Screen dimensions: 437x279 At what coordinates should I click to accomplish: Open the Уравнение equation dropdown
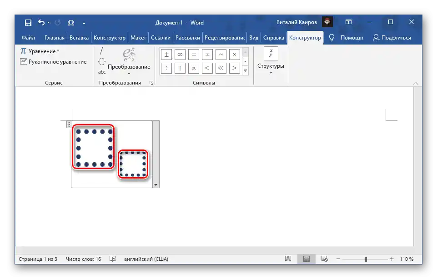tap(40, 51)
